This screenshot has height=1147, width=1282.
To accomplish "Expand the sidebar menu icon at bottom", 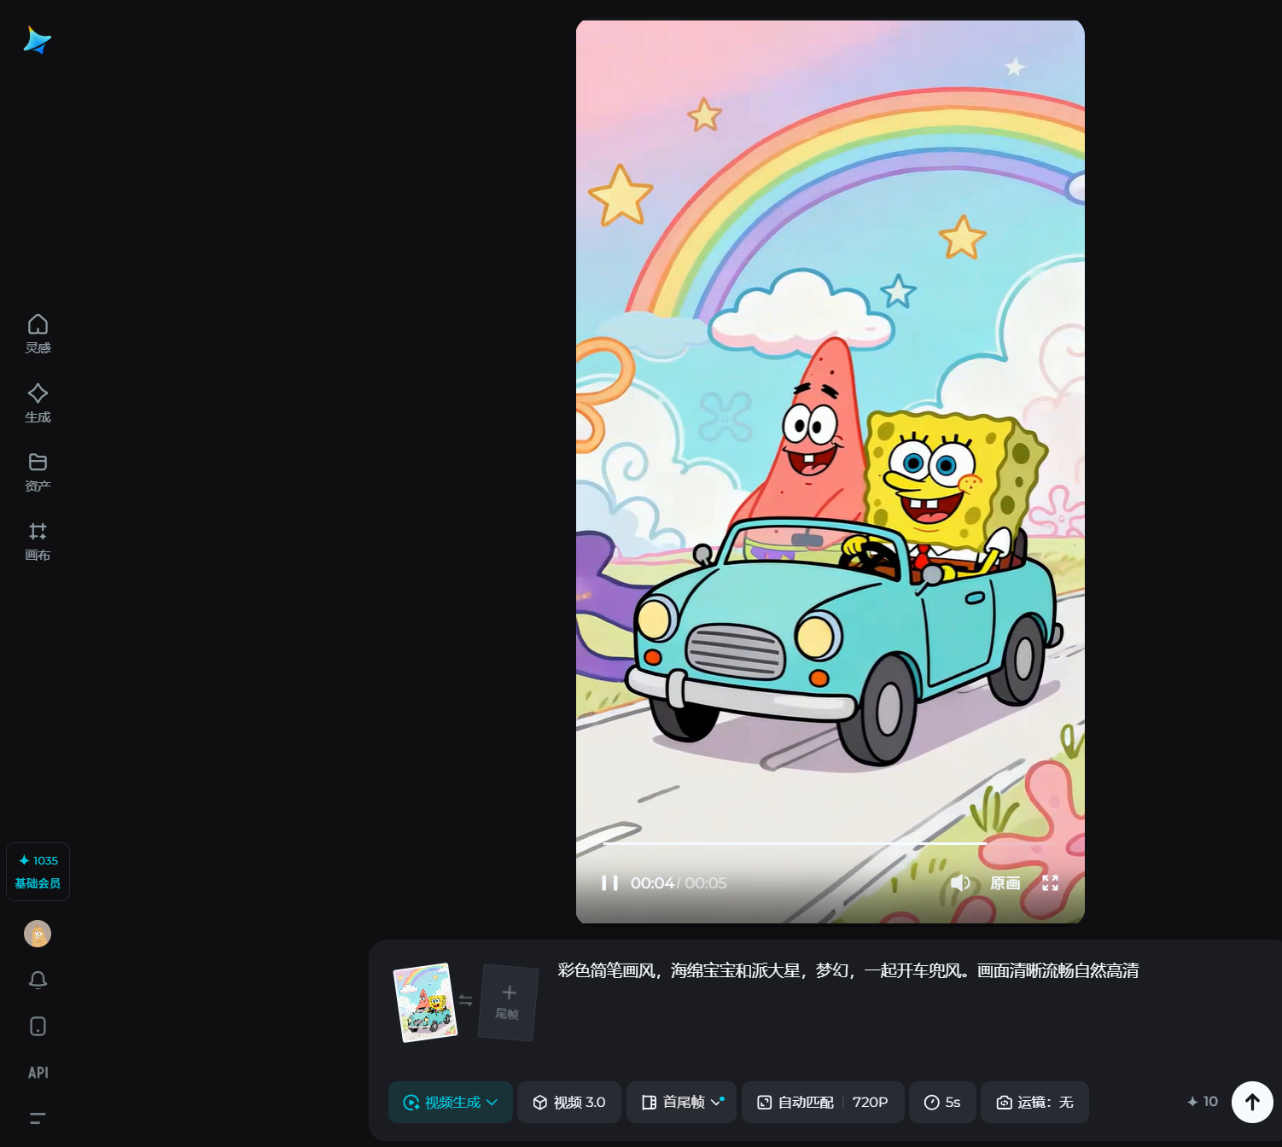I will click(38, 1118).
